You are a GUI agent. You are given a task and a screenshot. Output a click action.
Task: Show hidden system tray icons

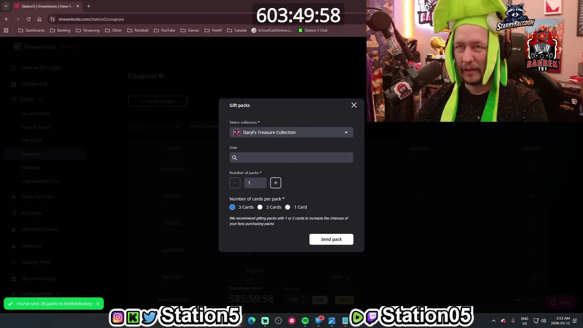point(494,321)
